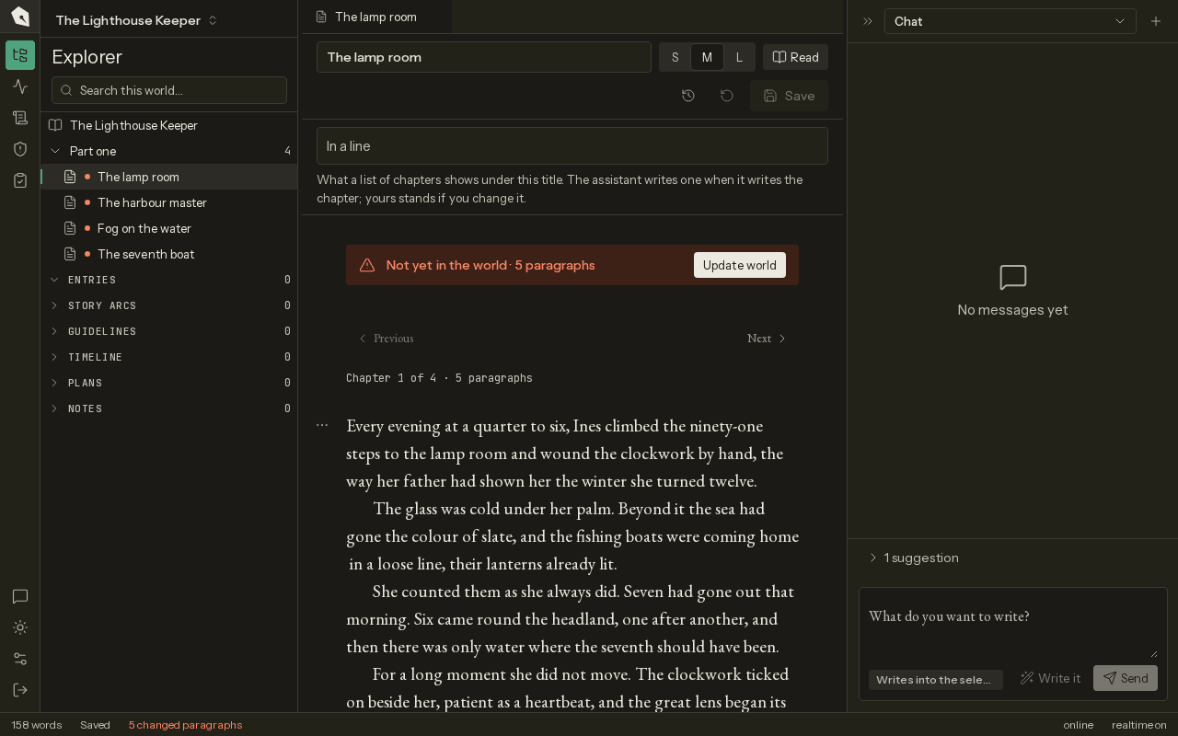The height and width of the screenshot is (736, 1178).
Task: Open the stacked list icon in sidebar
Action: [x=20, y=118]
